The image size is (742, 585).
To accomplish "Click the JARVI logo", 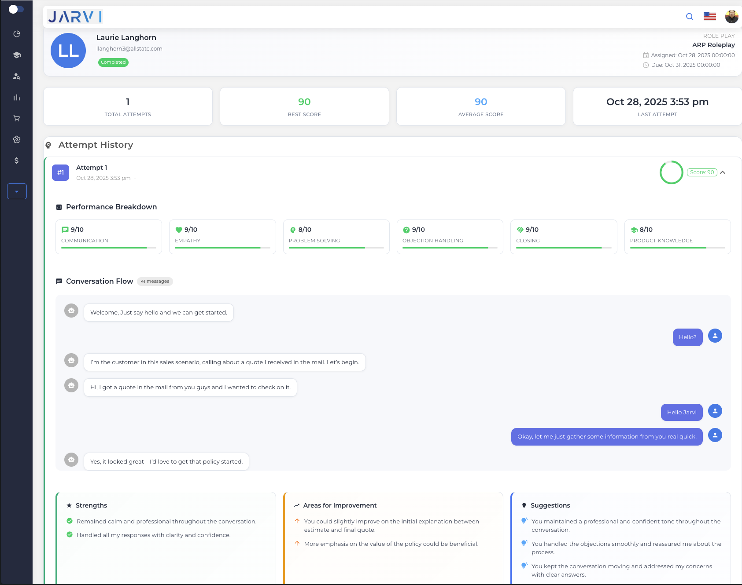I will [75, 17].
